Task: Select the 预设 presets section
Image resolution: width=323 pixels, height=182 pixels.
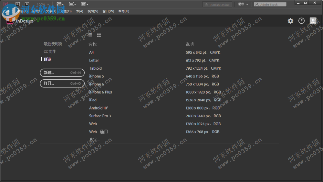Action: click(x=47, y=59)
